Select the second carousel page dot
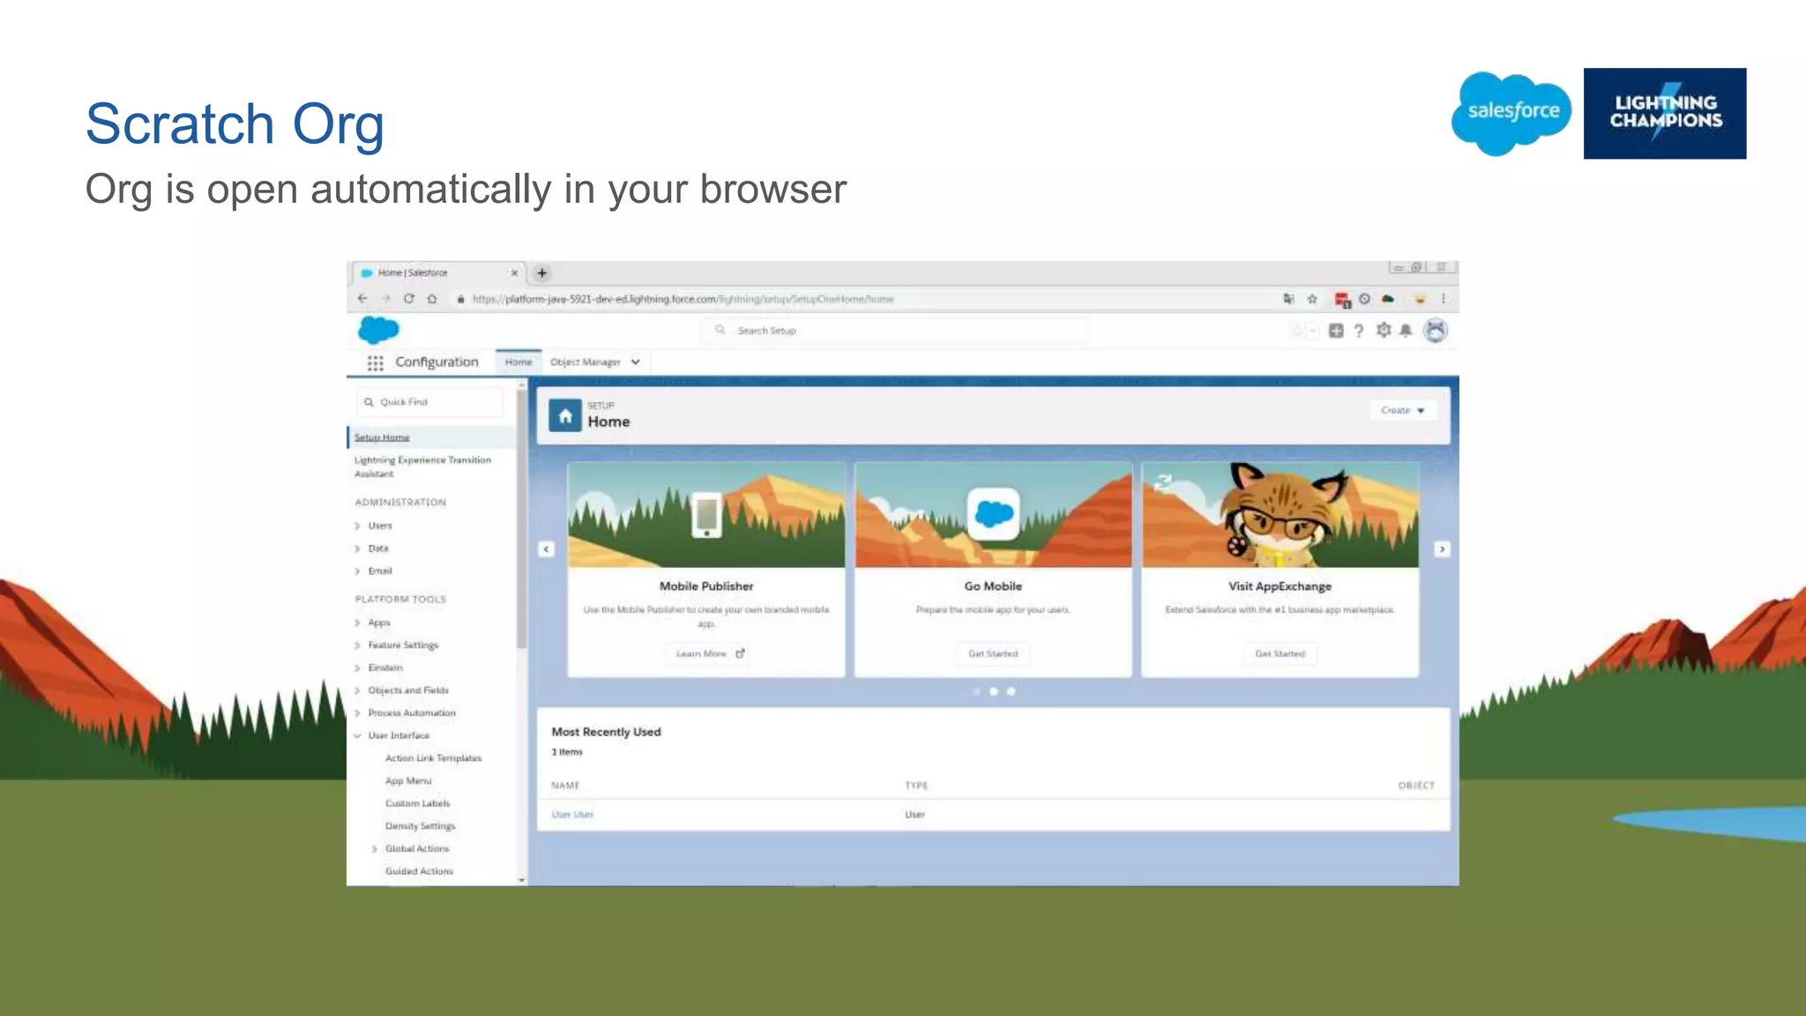This screenshot has width=1806, height=1016. [994, 691]
